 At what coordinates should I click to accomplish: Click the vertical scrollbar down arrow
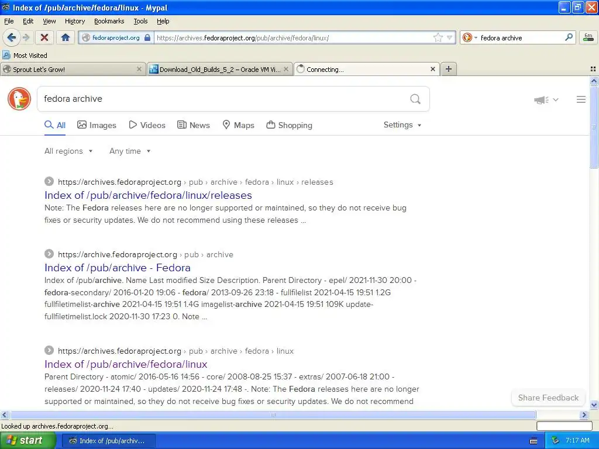pyautogui.click(x=594, y=405)
